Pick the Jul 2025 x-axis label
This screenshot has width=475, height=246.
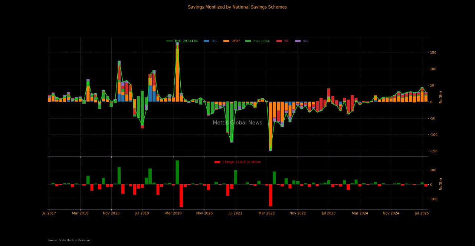(x=422, y=213)
